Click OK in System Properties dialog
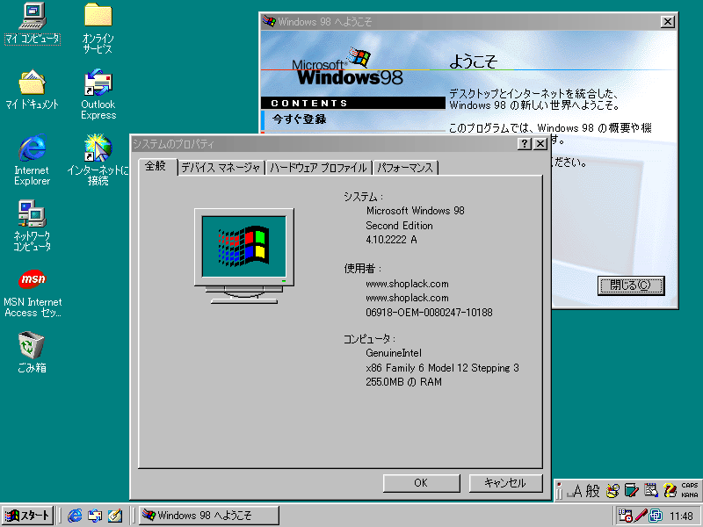 tap(421, 482)
